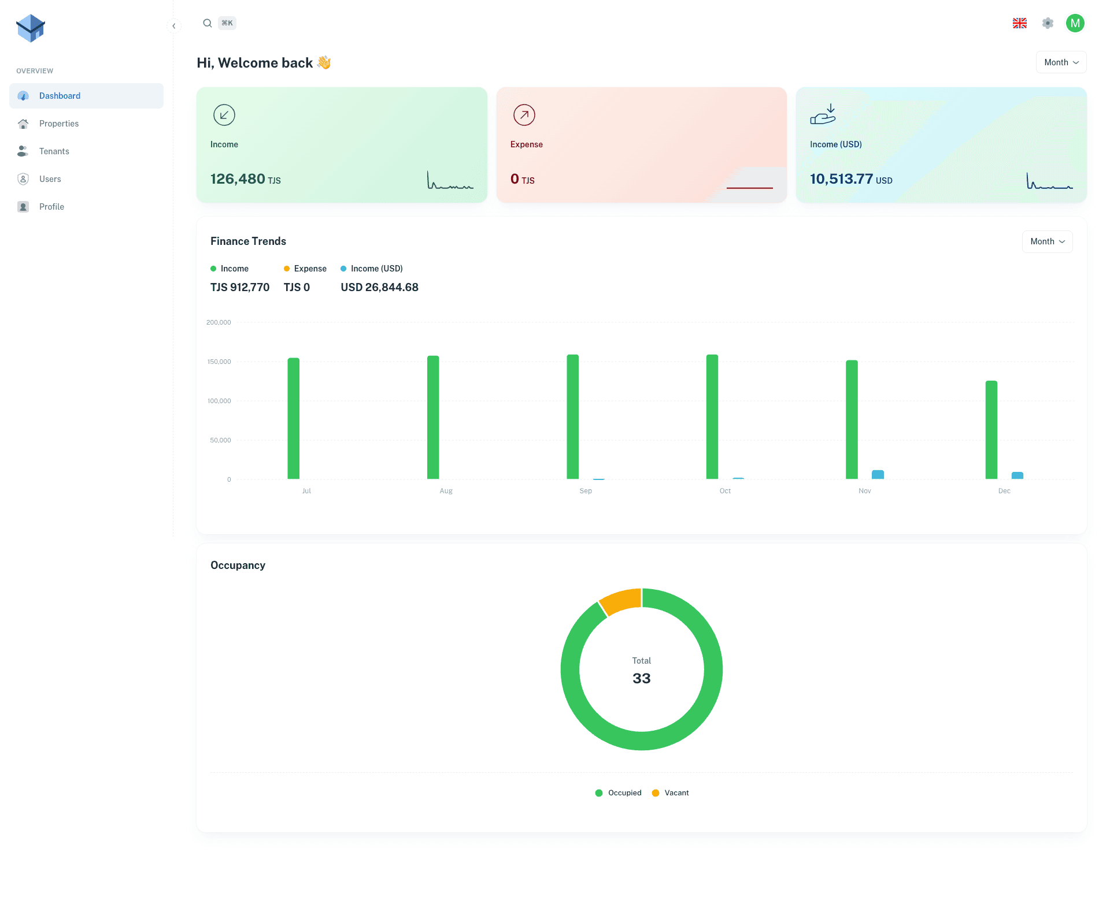The height and width of the screenshot is (897, 1110).
Task: Open top Month period dropdown
Action: [1061, 62]
